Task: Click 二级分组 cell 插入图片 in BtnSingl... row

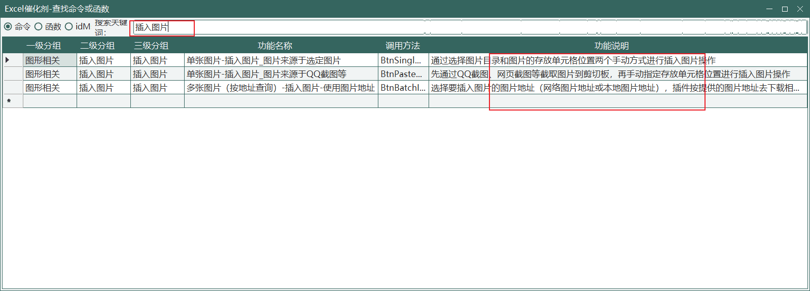Action: tap(103, 60)
